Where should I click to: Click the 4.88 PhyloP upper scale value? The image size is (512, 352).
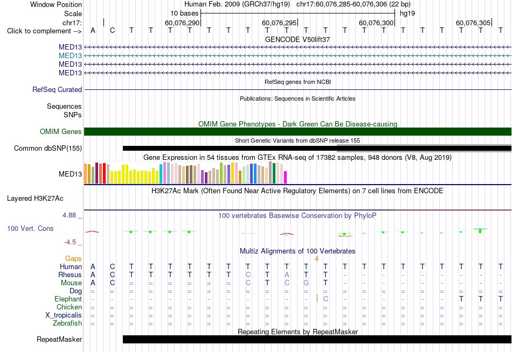click(x=69, y=215)
